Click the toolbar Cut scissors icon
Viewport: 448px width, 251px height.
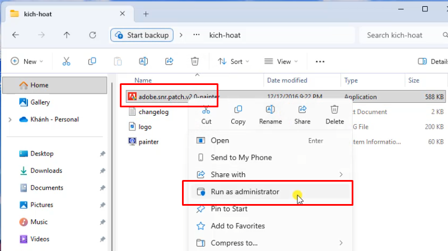point(66,61)
